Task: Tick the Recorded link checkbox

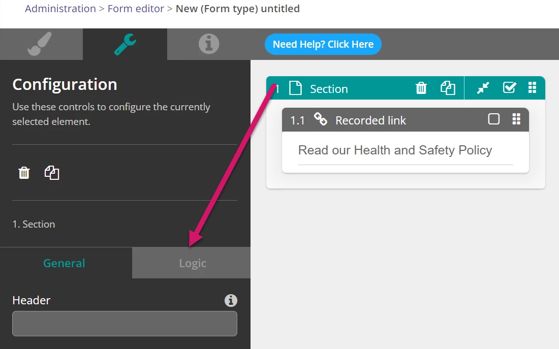Action: tap(494, 119)
